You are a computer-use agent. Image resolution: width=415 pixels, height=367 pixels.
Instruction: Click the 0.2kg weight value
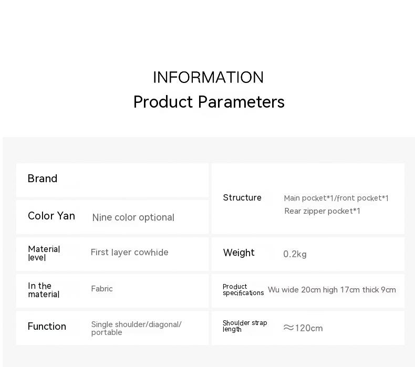tap(295, 254)
